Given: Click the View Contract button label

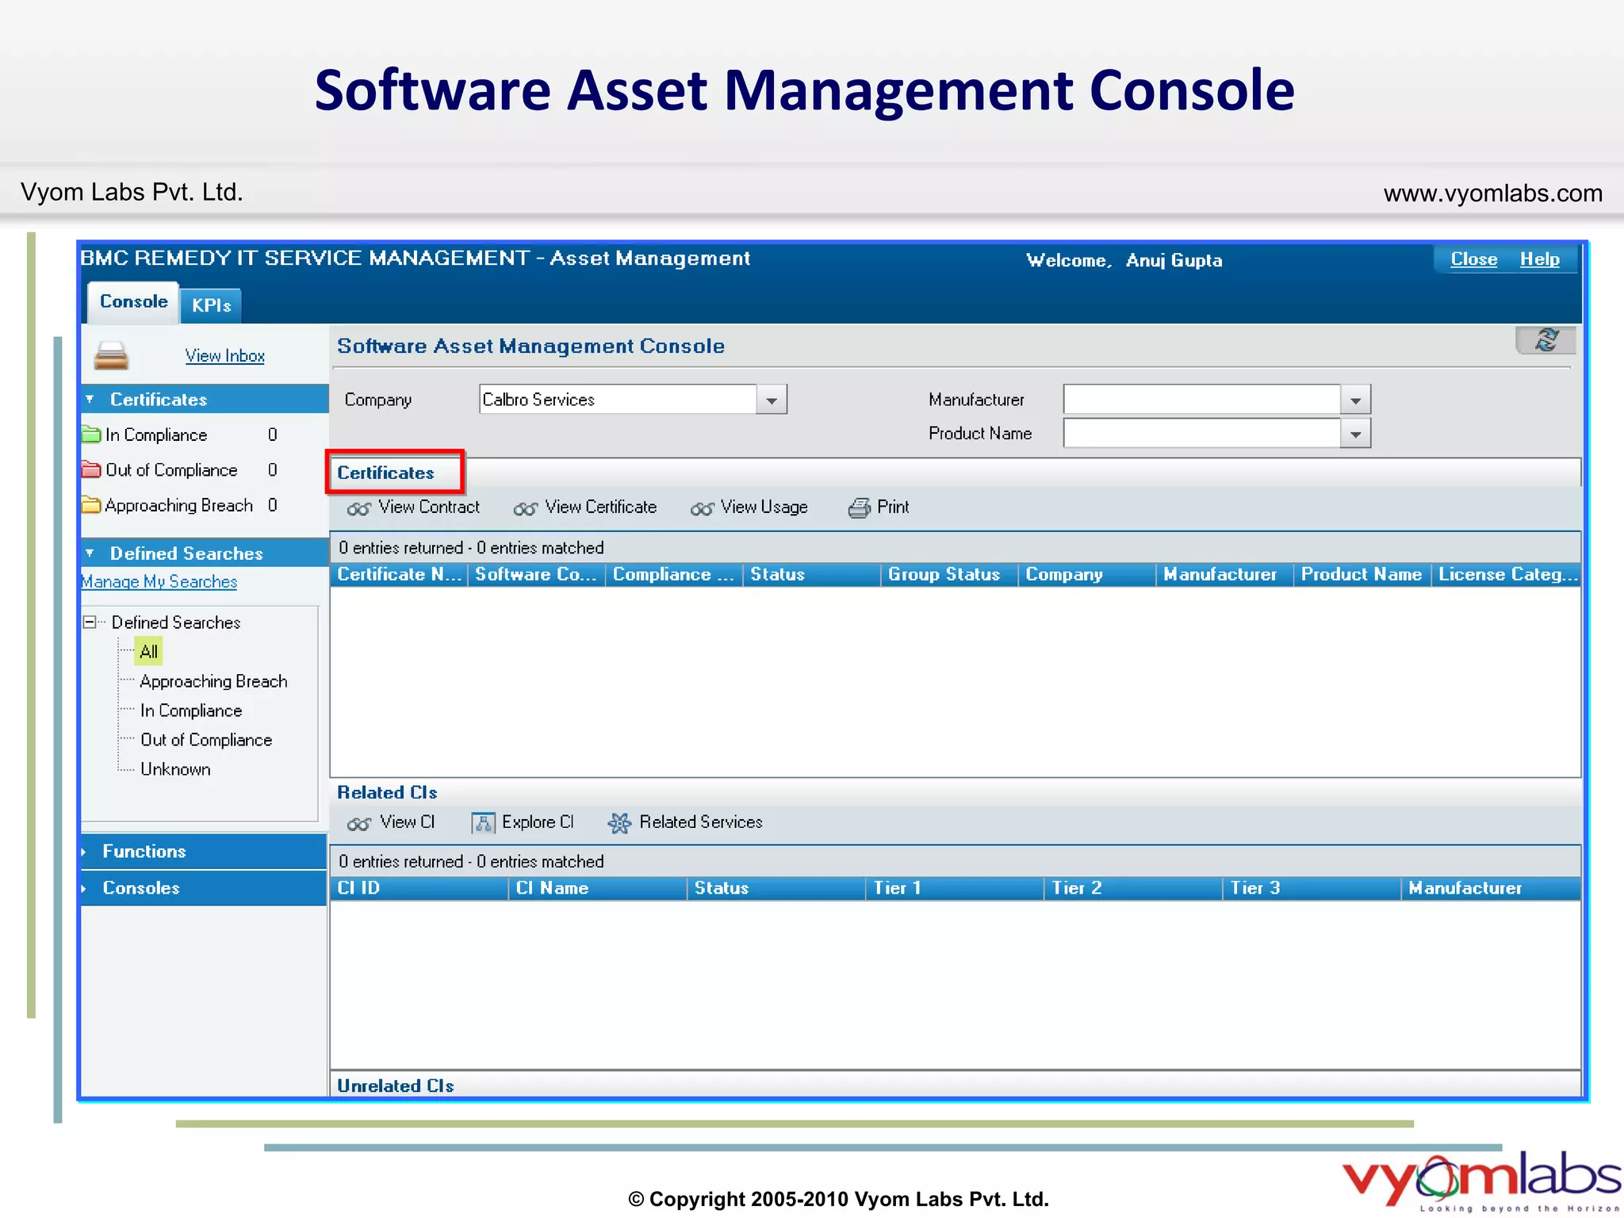Looking at the screenshot, I should coord(429,507).
